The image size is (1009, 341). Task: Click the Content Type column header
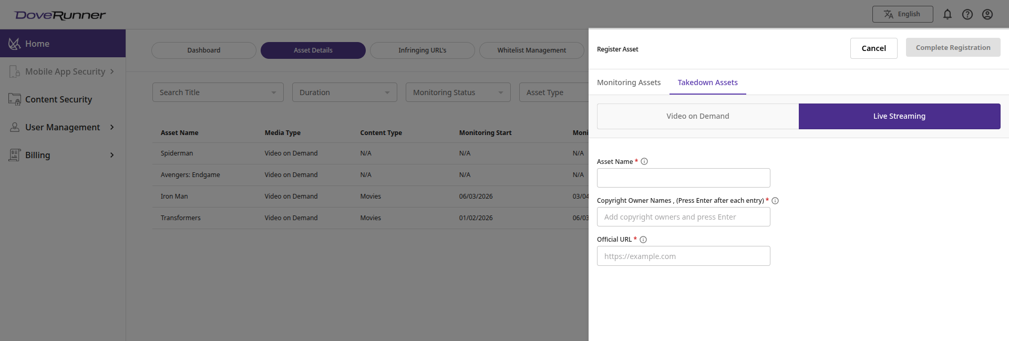coord(381,133)
